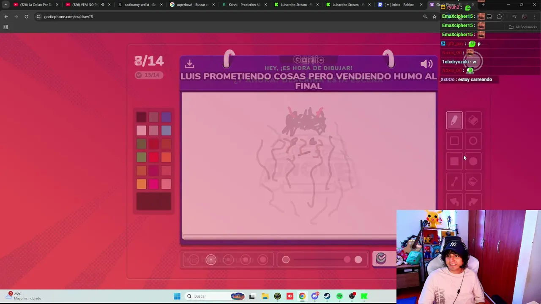This screenshot has height=304, width=541.
Task: Mute the 'VEM NO PI...' tab audio
Action: click(102, 5)
